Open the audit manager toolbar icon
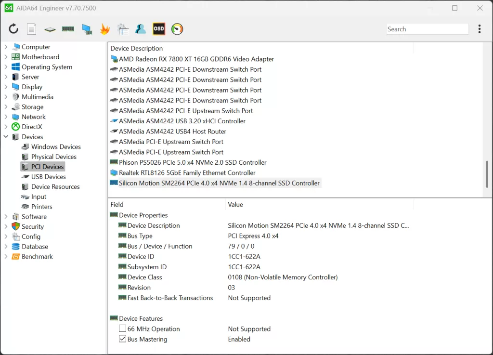 click(x=123, y=29)
